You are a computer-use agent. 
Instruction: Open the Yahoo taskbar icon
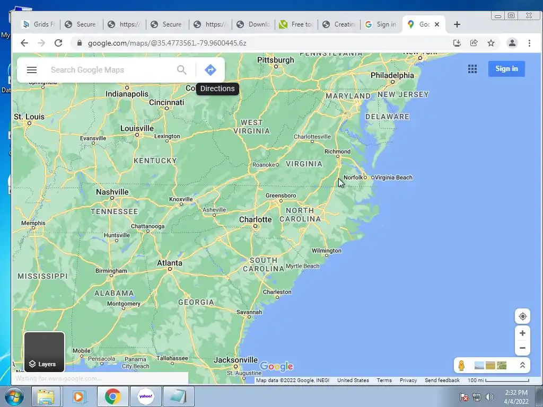point(146,396)
